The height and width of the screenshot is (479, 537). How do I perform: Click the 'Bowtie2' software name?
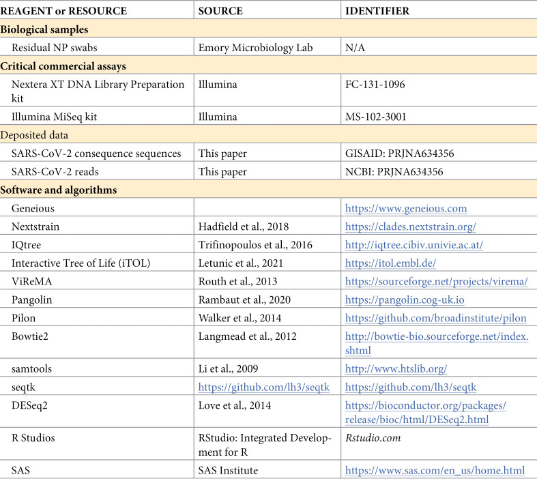30,336
